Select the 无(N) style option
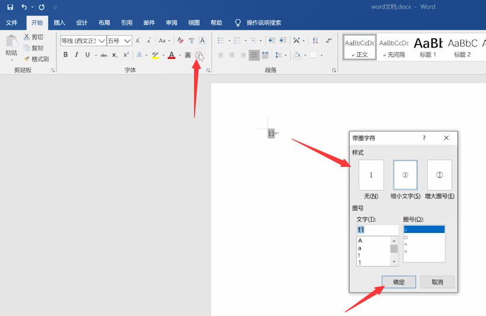 (371, 175)
